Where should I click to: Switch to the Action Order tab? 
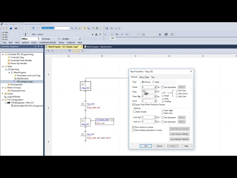[x=144, y=77]
